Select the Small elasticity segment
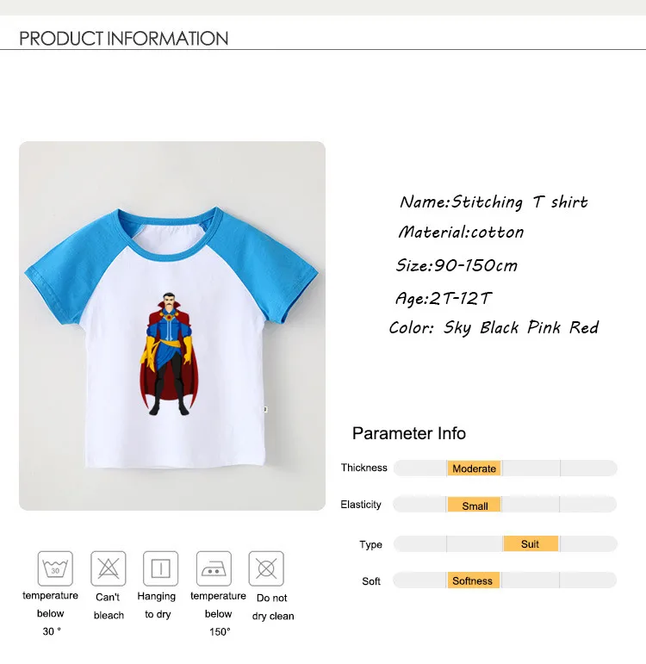646x664 pixels. click(x=474, y=506)
